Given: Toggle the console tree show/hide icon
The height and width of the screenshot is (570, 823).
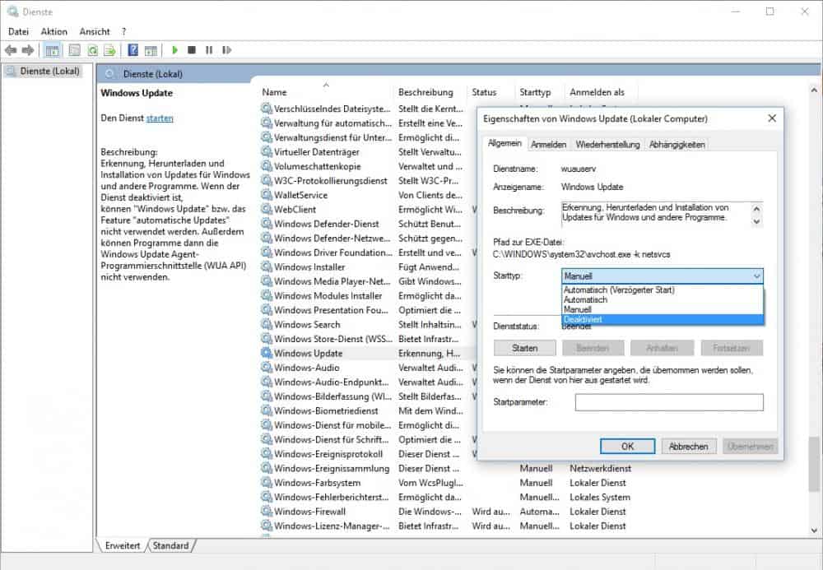Looking at the screenshot, I should coord(52,50).
